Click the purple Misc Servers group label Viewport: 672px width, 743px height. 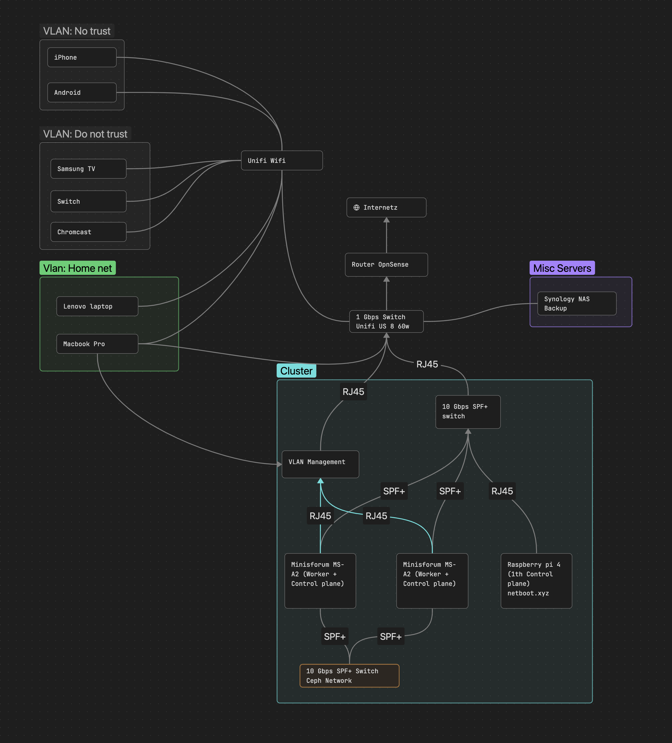(x=562, y=268)
